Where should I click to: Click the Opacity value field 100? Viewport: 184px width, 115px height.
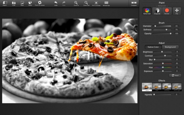point(176,33)
